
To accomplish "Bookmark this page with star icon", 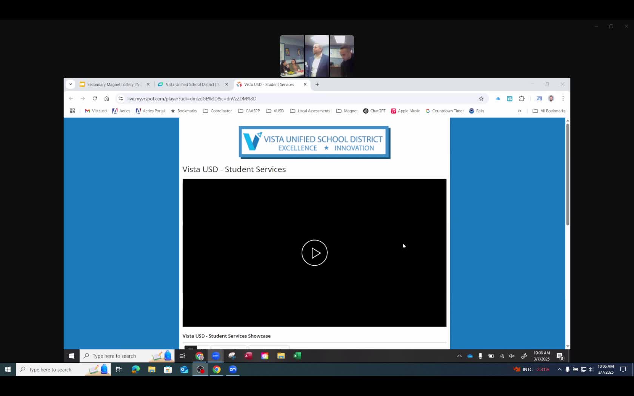I will point(481,98).
